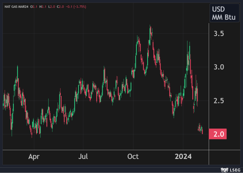Click the 3.5 price axis label
The height and width of the screenshot is (173, 243).
click(219, 34)
